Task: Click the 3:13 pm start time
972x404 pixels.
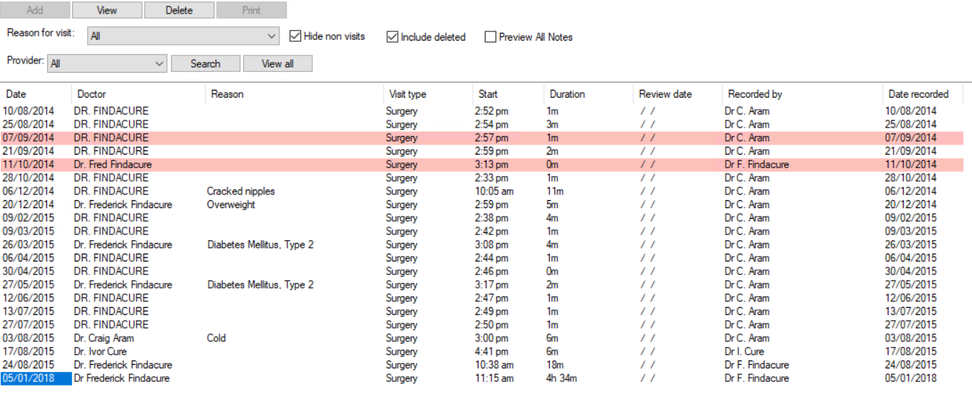Action: tap(491, 165)
